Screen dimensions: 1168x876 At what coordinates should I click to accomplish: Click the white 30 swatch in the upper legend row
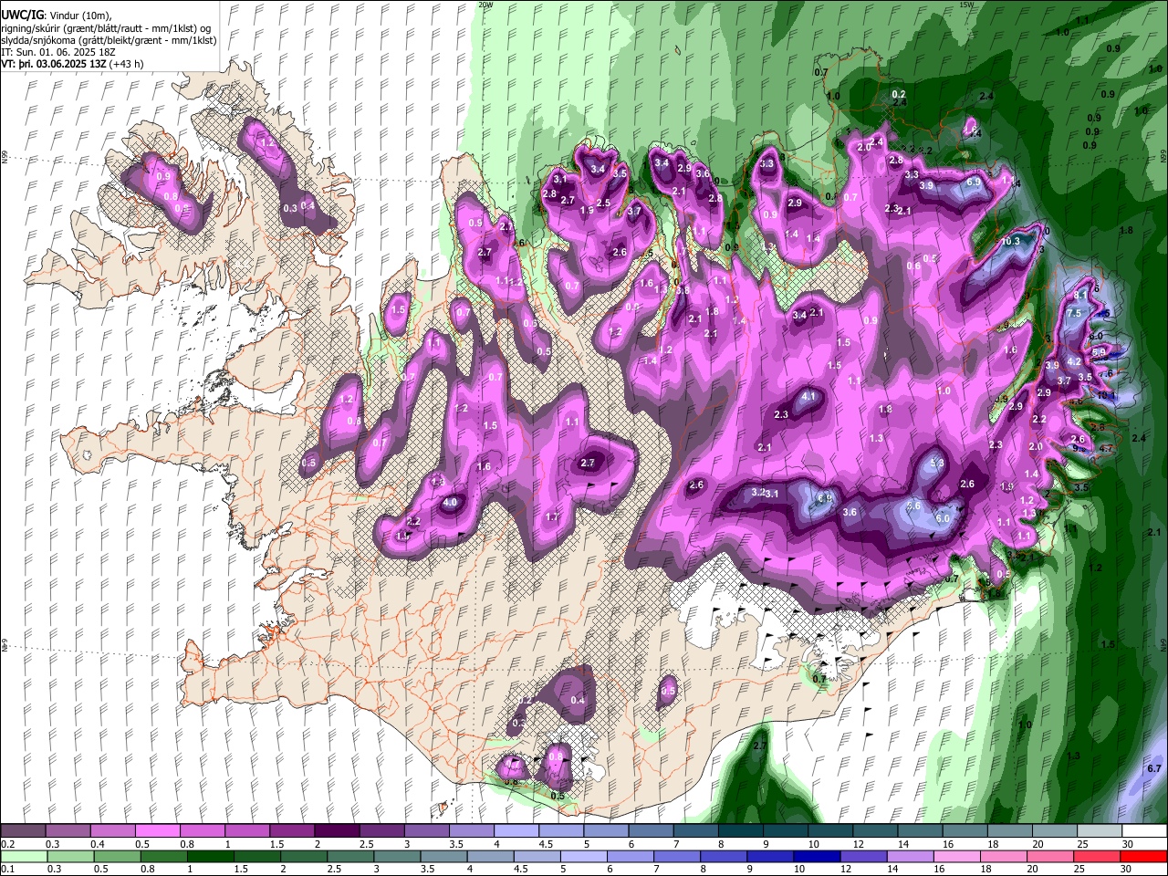click(1144, 831)
